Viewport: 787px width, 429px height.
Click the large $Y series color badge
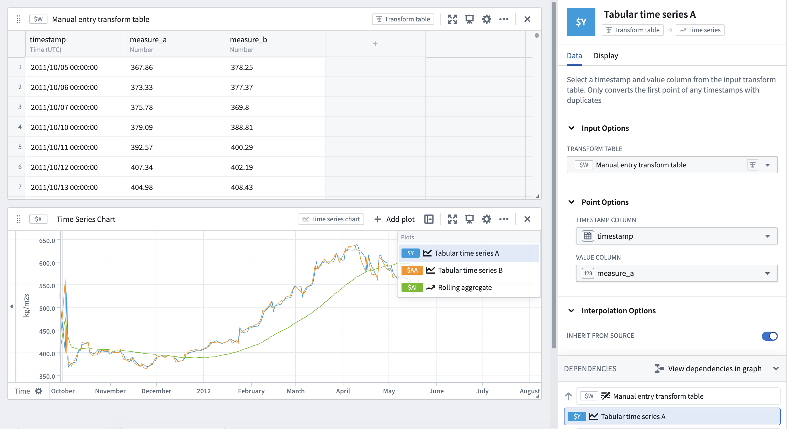(581, 22)
